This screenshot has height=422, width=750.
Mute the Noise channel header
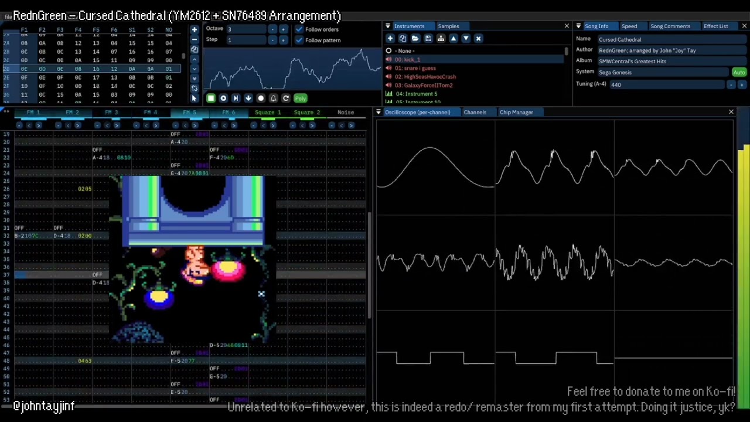pyautogui.click(x=346, y=113)
